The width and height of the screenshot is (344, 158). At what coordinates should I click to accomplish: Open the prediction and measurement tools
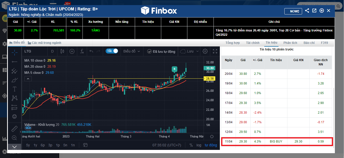(14, 107)
